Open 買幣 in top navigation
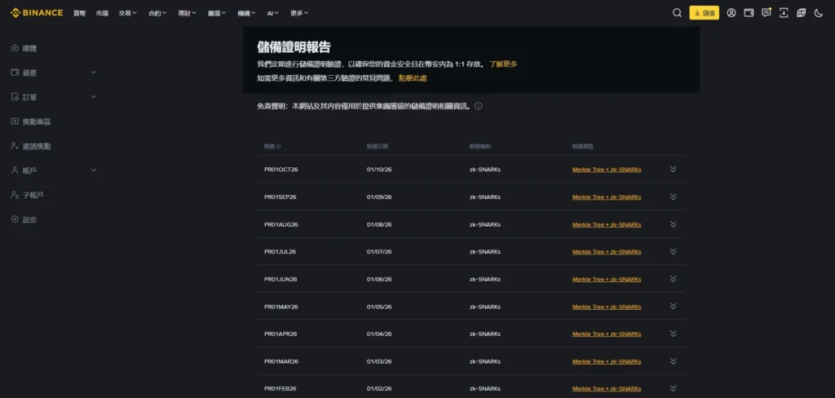The height and width of the screenshot is (398, 835). point(79,13)
